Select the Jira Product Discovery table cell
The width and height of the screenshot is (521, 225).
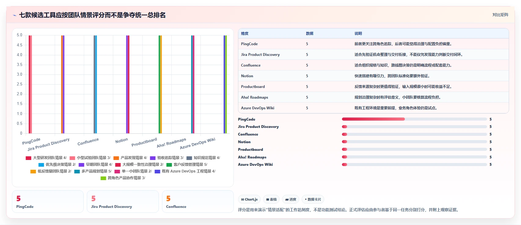click(x=260, y=55)
